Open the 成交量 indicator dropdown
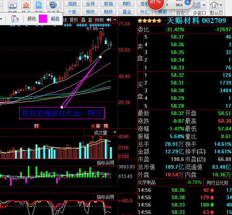The height and width of the screenshot is (215, 232). click(x=115, y=132)
